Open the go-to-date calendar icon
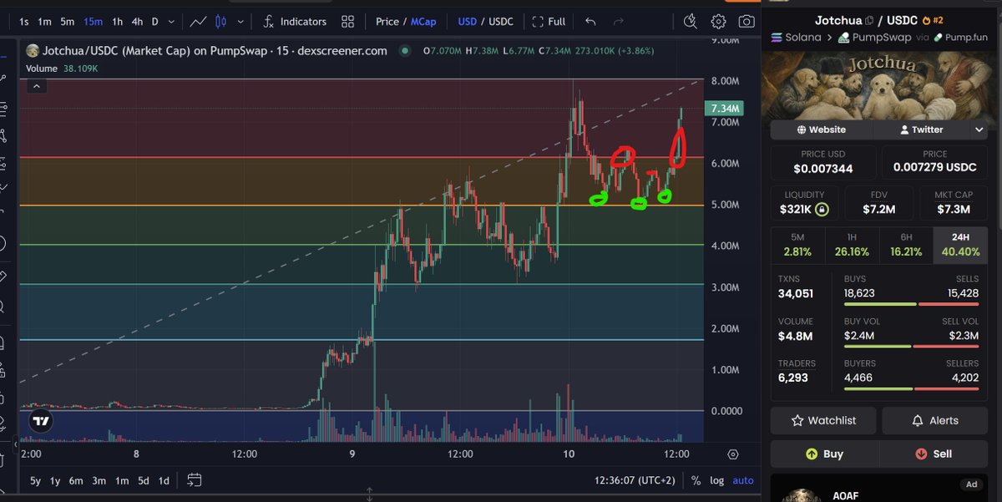1002x502 pixels. point(194,480)
